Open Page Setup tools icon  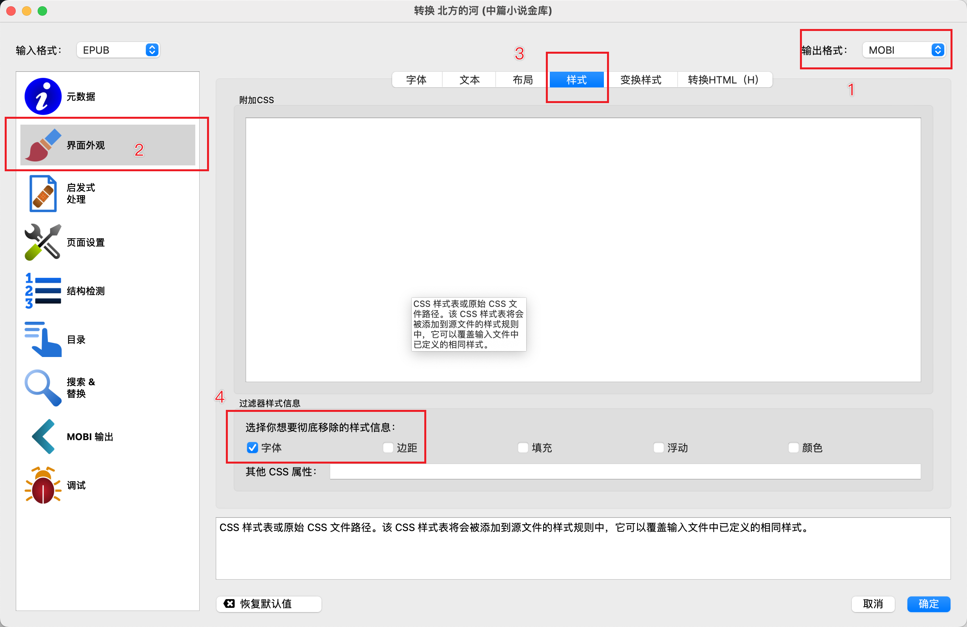[43, 243]
